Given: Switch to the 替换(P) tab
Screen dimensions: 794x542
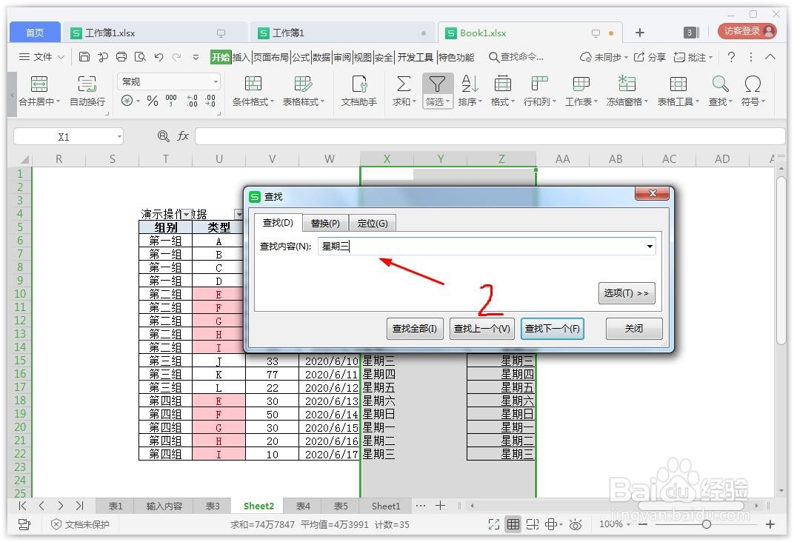Looking at the screenshot, I should (x=325, y=222).
